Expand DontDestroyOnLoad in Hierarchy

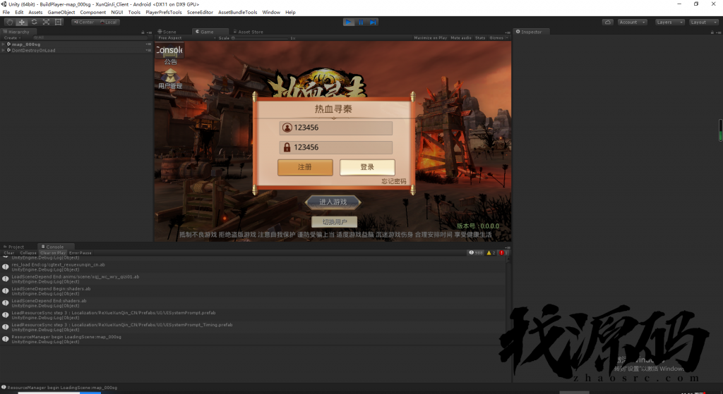tap(4, 50)
